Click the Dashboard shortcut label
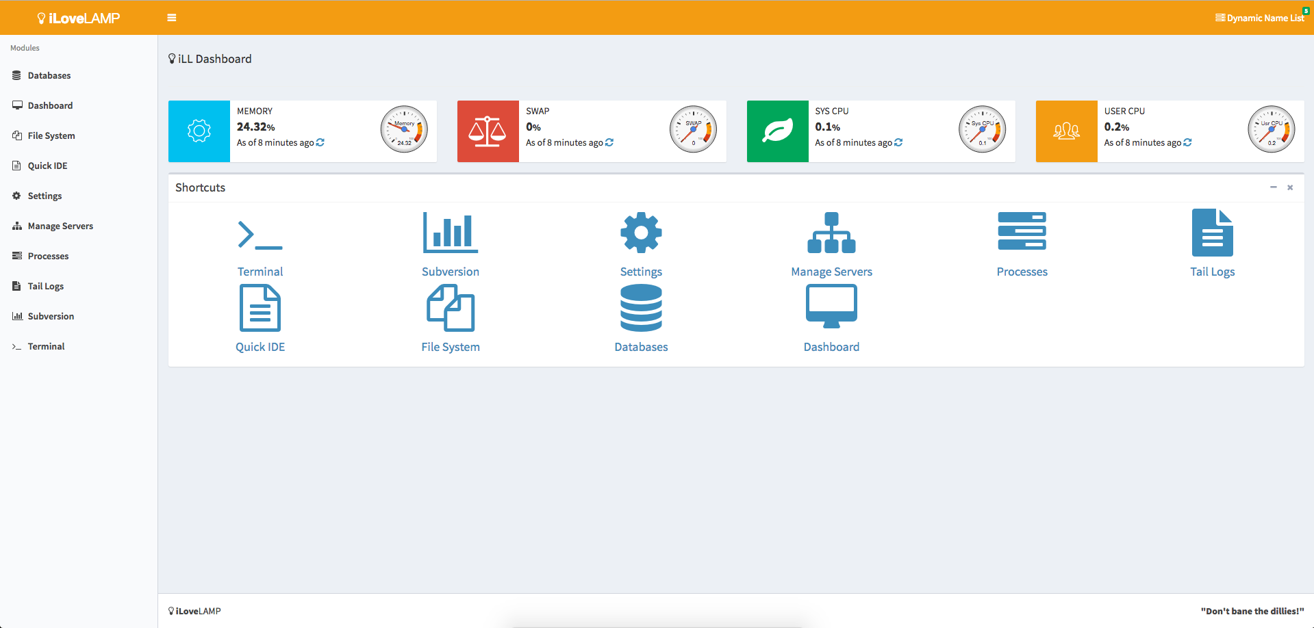The height and width of the screenshot is (628, 1314). [831, 347]
